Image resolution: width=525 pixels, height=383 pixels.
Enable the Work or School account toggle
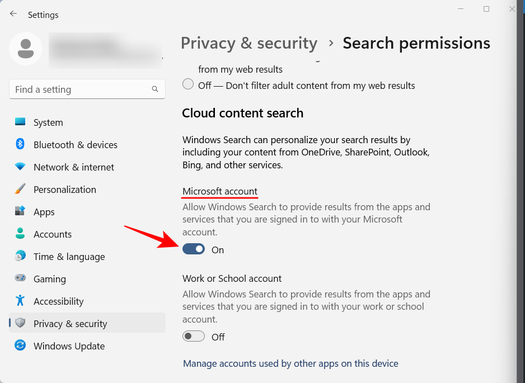coord(193,336)
